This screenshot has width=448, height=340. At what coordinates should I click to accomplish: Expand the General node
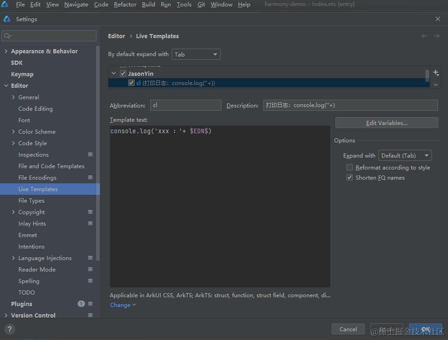pyautogui.click(x=13, y=97)
